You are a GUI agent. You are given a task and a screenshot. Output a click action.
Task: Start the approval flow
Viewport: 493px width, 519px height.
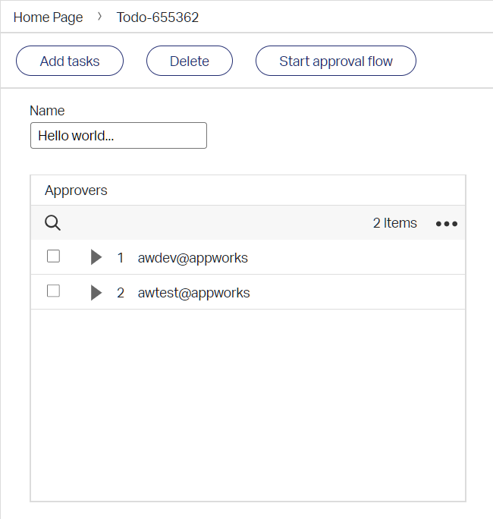335,61
